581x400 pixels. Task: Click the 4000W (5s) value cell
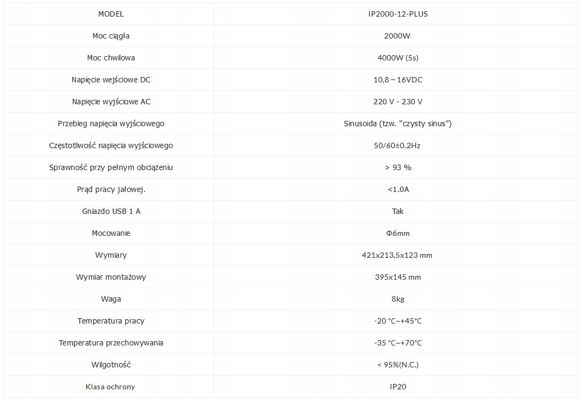point(397,58)
